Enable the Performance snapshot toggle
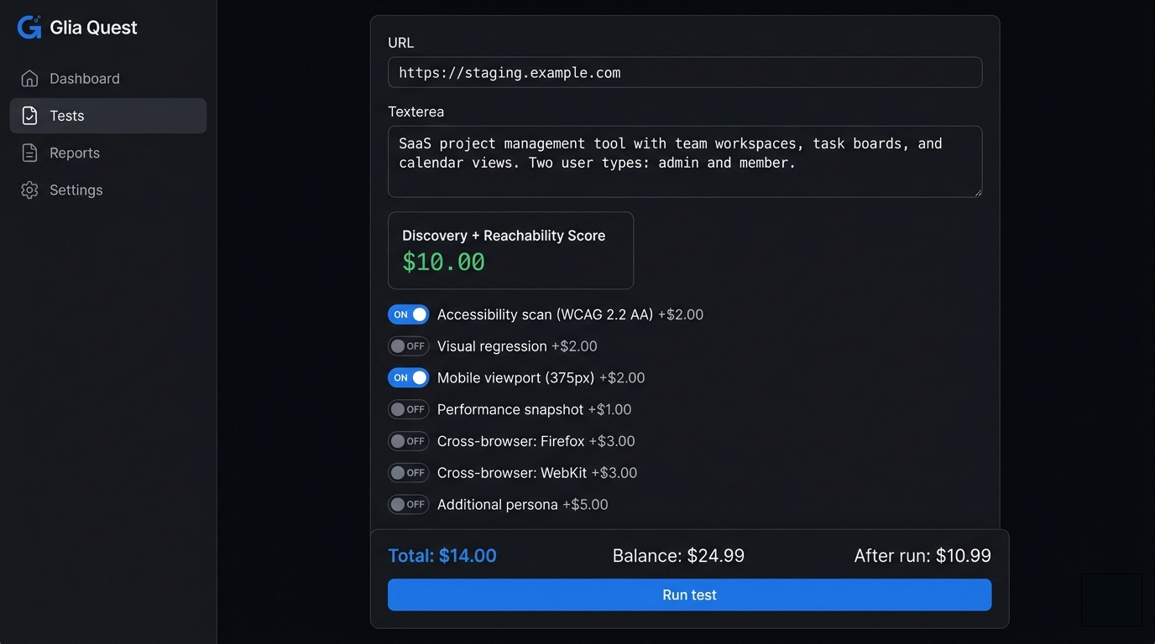 coord(409,409)
